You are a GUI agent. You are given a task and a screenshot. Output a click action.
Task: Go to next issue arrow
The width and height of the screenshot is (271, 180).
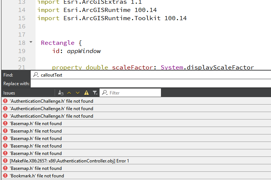78,93
